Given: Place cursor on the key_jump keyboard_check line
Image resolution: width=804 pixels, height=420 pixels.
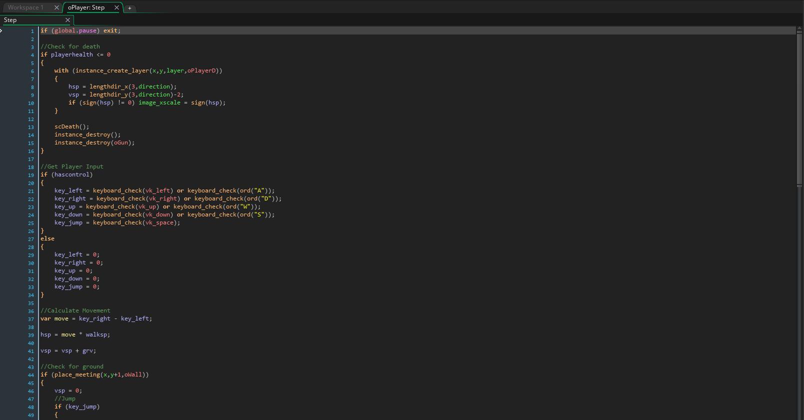Looking at the screenshot, I should click(x=117, y=222).
